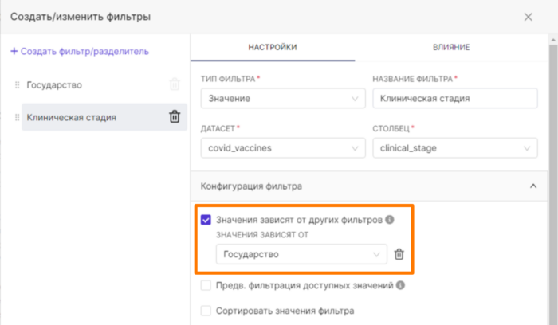
Task: Show info tooltip for Предв. фильтрация доступных значений
Action: 400,285
